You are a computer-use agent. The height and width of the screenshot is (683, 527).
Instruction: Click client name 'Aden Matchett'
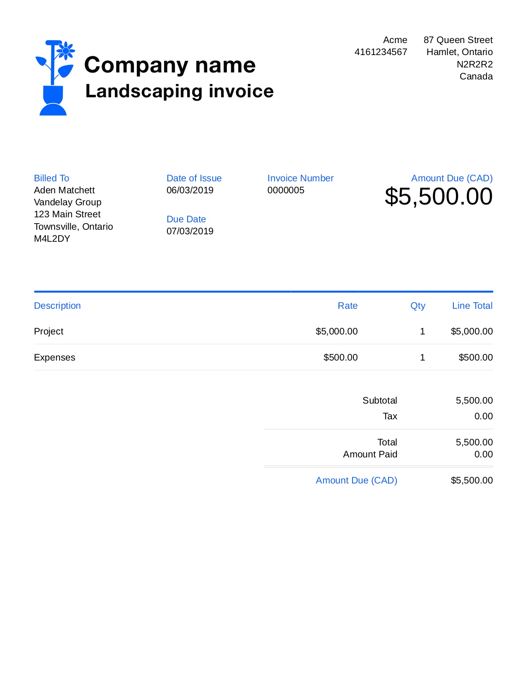point(64,190)
